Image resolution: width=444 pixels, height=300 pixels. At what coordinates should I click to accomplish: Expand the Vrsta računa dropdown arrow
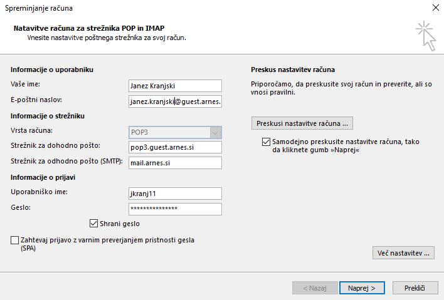coord(215,132)
